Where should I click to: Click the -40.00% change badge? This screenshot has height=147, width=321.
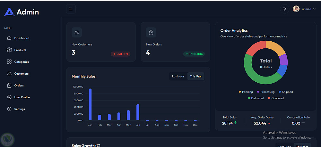pos(121,54)
